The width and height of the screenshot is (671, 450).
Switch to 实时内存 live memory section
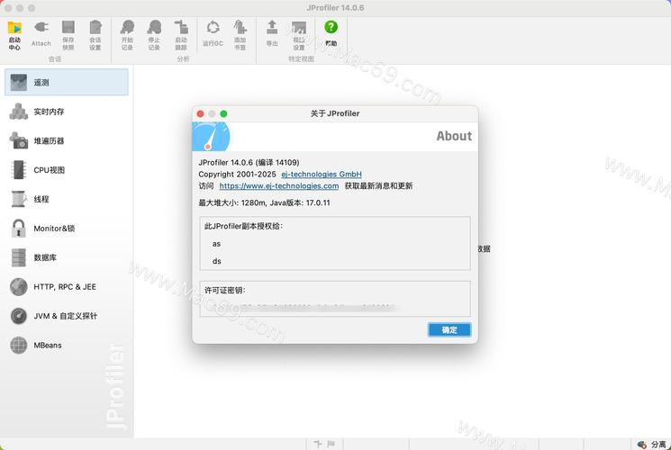pyautogui.click(x=67, y=112)
